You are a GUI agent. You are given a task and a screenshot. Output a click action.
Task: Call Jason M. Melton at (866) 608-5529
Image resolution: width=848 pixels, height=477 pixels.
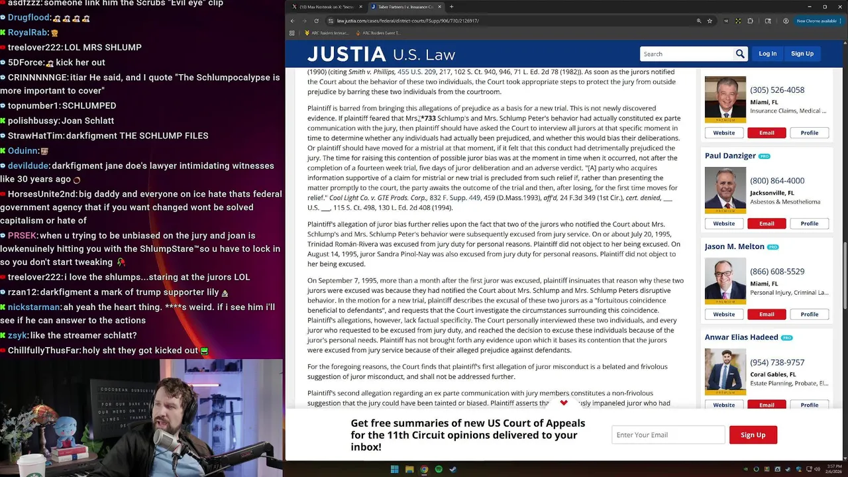[x=777, y=272]
